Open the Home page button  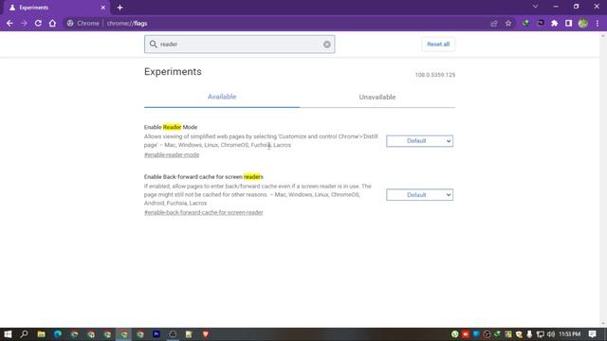(x=52, y=23)
